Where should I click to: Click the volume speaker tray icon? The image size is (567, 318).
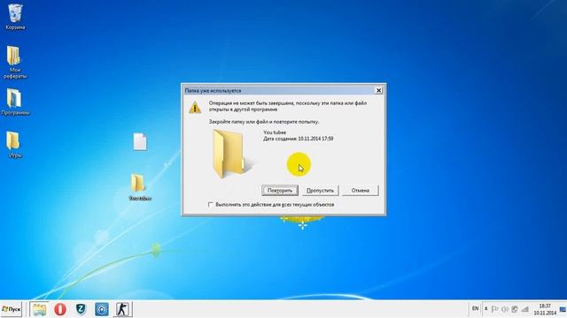pos(505,309)
